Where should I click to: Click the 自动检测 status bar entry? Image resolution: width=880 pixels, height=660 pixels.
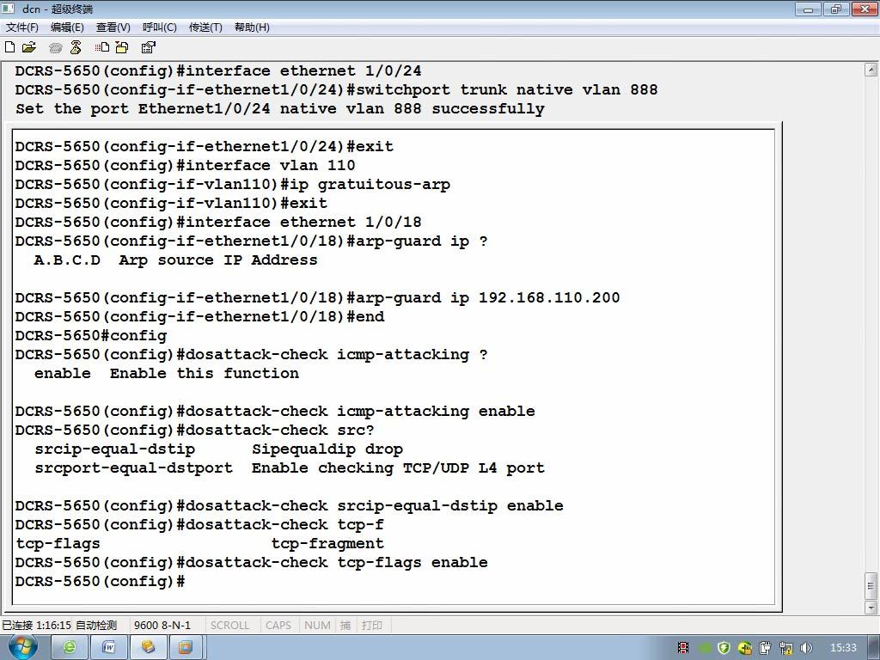(x=96, y=626)
